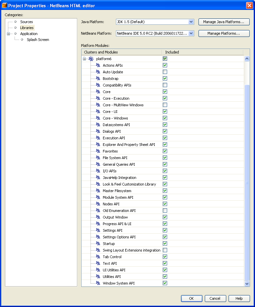Click the Settings API module icon

tap(98, 230)
